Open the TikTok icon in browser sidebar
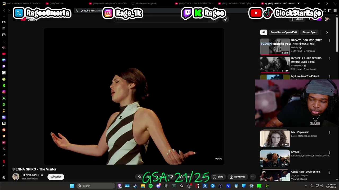This screenshot has width=339, height=190. (4, 155)
